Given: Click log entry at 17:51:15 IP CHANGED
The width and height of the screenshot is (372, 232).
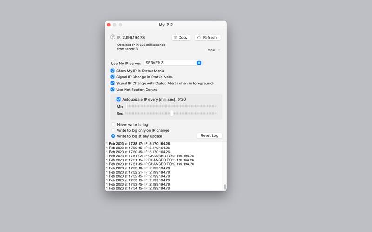Looking at the screenshot, I should [x=150, y=160].
